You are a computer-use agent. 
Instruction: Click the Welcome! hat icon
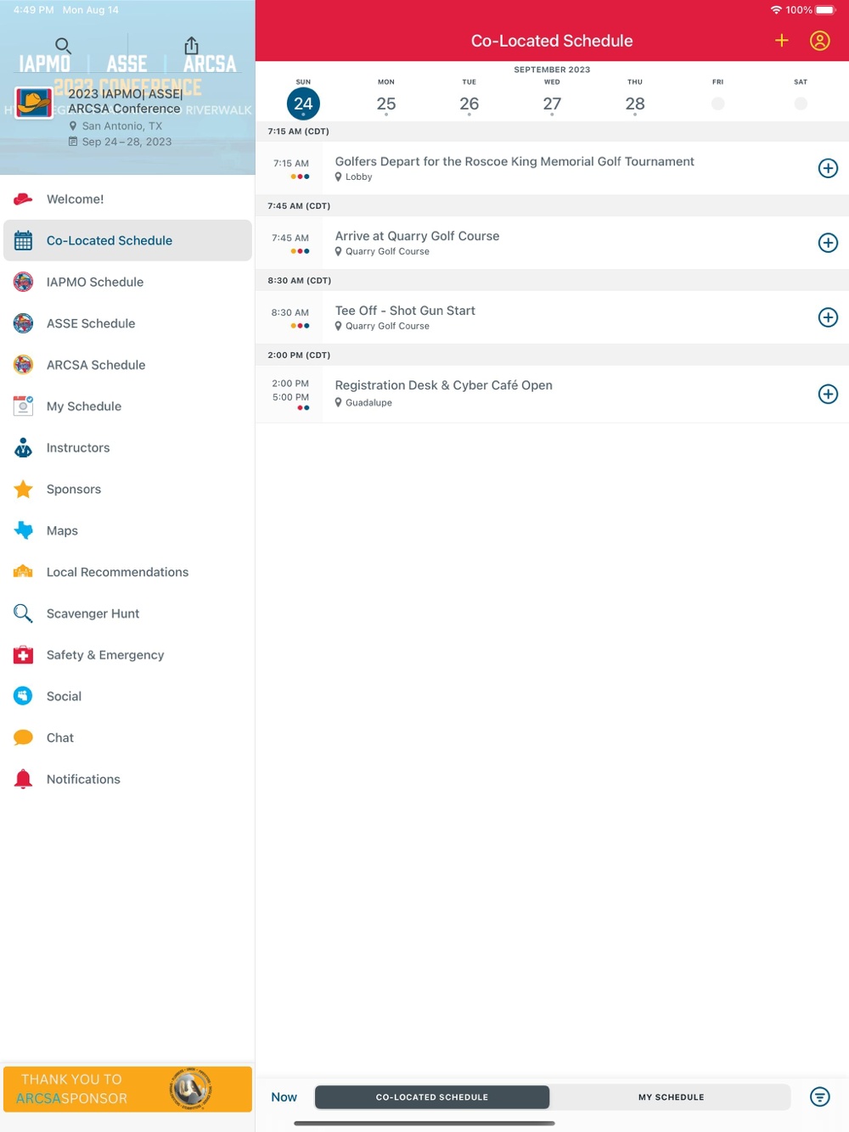[24, 199]
